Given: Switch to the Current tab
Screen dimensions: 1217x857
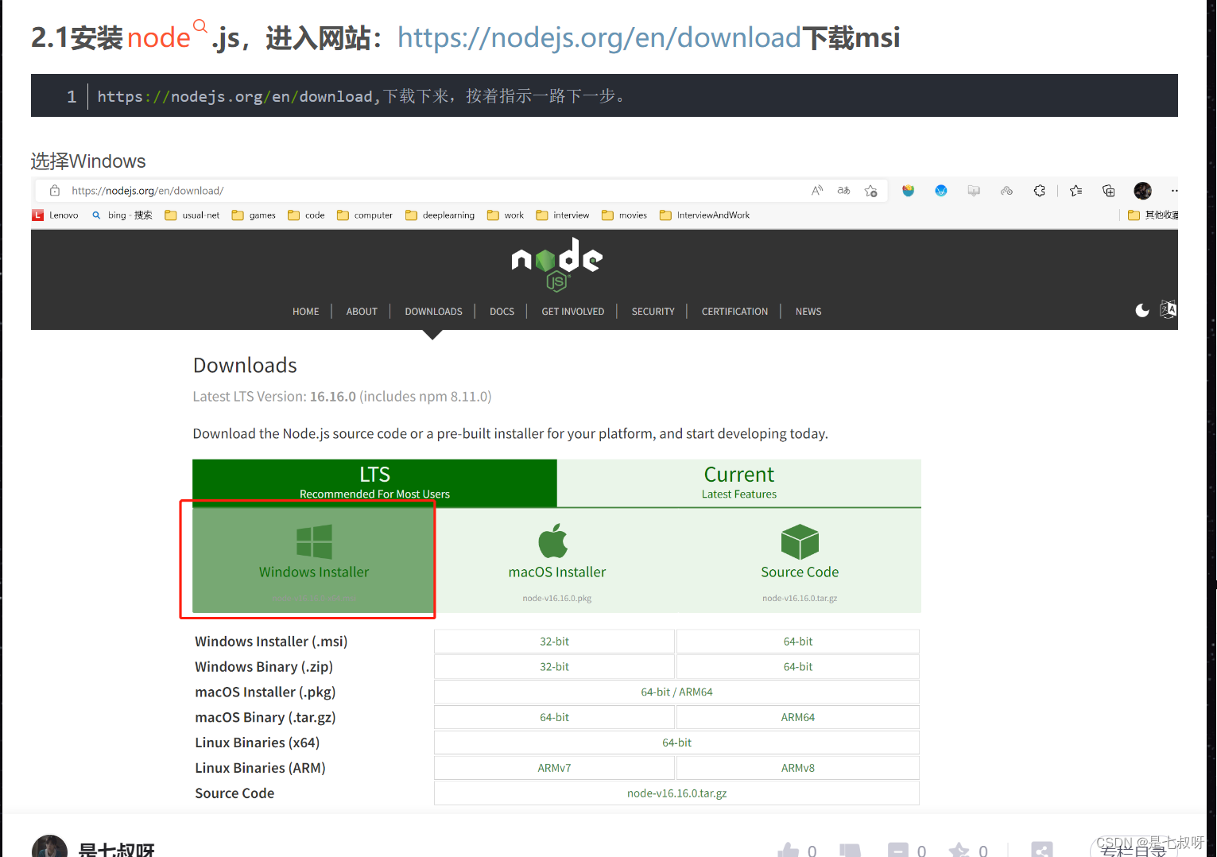Looking at the screenshot, I should click(x=739, y=483).
